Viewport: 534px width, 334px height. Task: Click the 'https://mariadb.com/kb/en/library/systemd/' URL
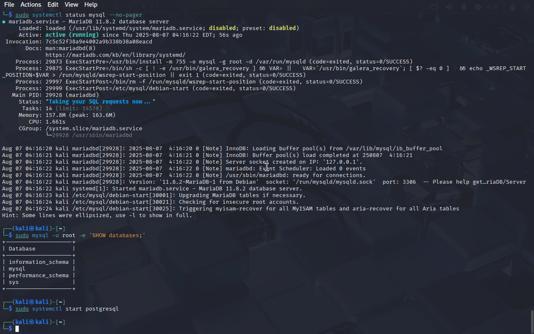pyautogui.click(x=116, y=55)
